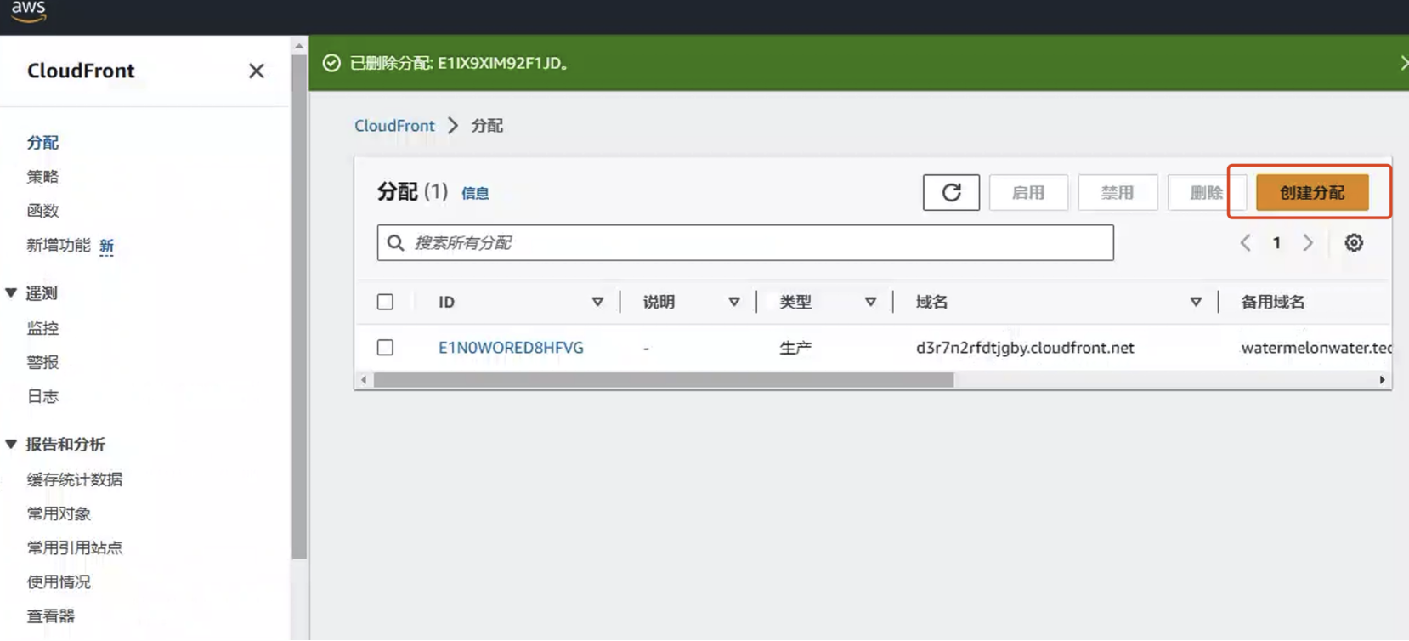This screenshot has width=1409, height=641.
Task: Open table preferences gear icon
Action: click(x=1354, y=243)
